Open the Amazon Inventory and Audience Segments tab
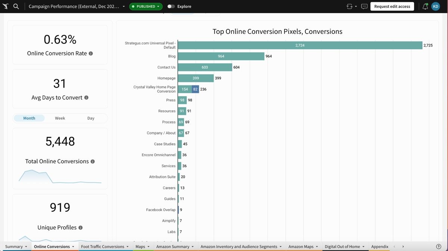Image resolution: width=448 pixels, height=251 pixels. coord(239,247)
